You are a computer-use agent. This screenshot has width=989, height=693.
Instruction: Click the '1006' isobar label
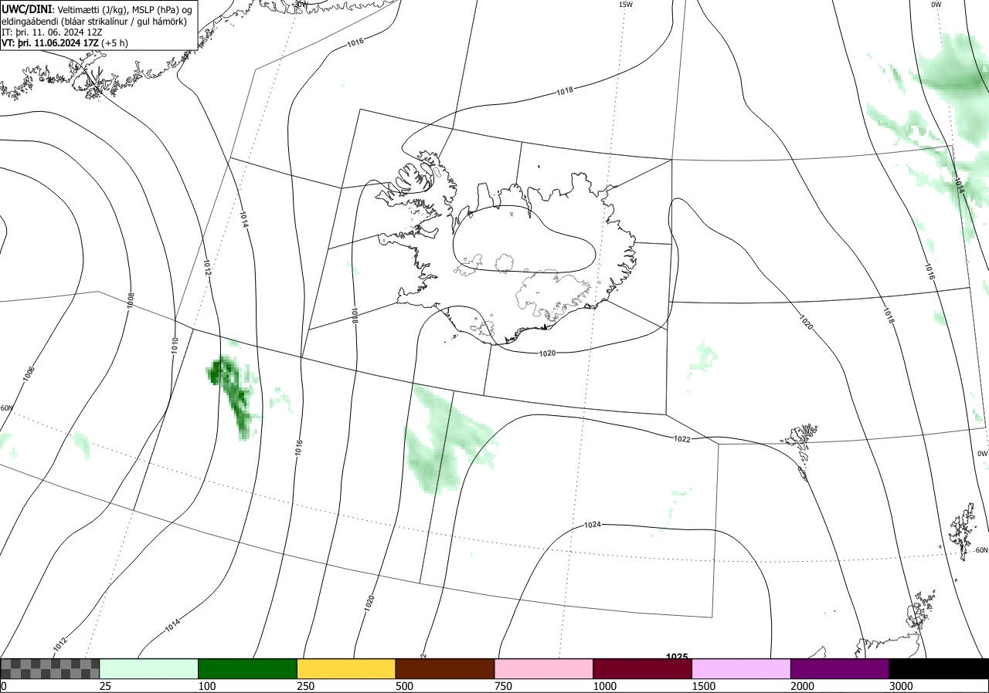point(29,374)
